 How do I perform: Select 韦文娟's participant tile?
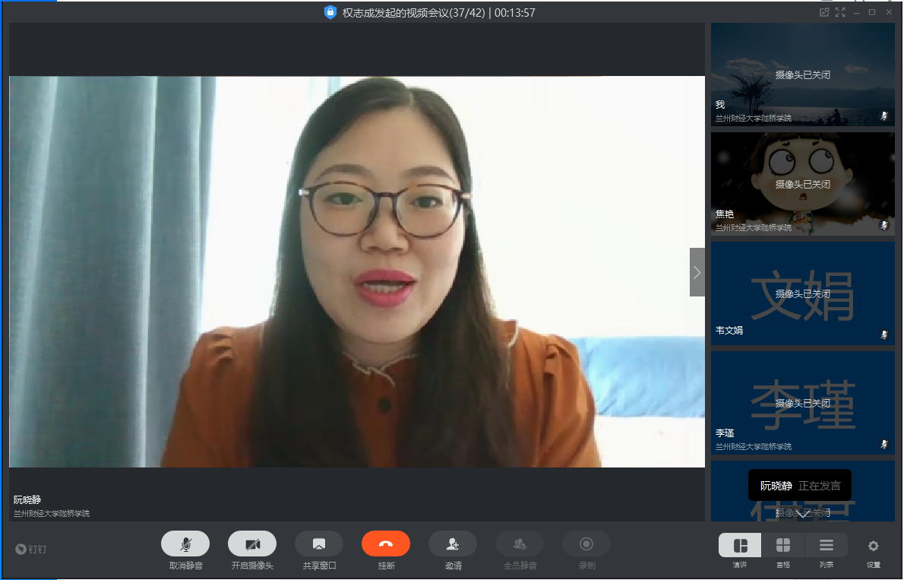pos(802,293)
